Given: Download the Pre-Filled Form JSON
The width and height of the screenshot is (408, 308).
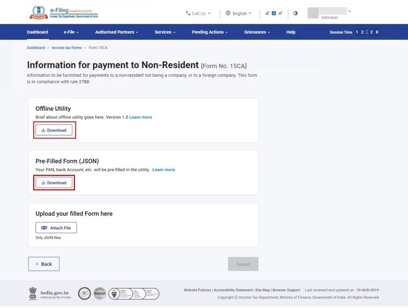Looking at the screenshot, I should tap(54, 183).
